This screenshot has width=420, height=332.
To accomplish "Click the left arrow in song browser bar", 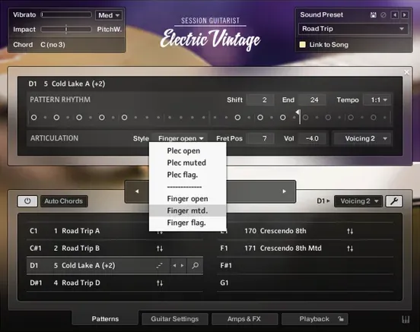I will pyautogui.click(x=137, y=191).
